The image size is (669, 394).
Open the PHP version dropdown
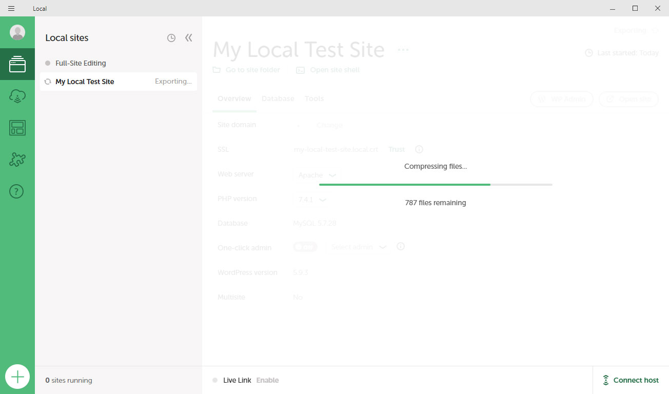312,200
